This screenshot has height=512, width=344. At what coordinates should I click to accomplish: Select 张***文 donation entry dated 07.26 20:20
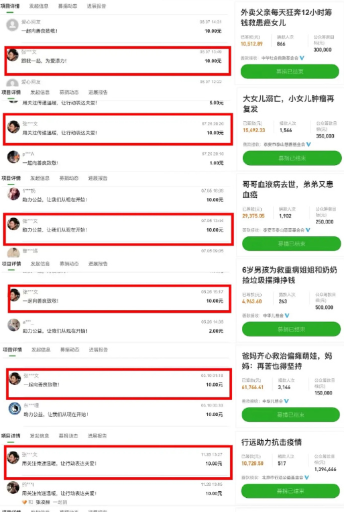click(118, 129)
